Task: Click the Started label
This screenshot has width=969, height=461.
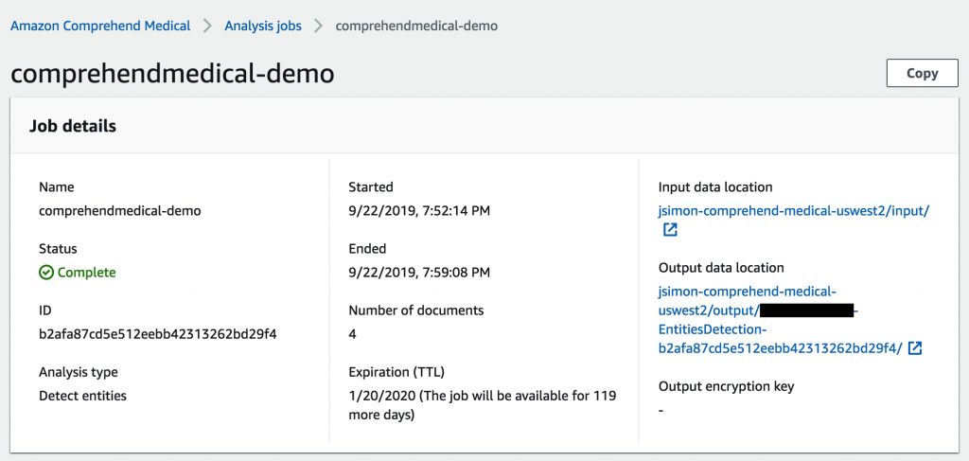Action: click(x=371, y=186)
